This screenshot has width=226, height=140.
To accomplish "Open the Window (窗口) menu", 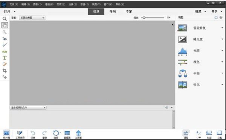I will (x=108, y=4).
